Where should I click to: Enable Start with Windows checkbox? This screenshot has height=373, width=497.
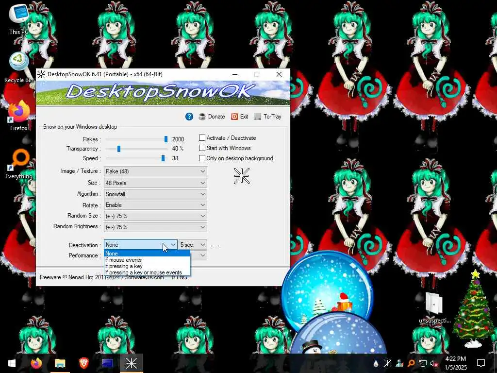202,148
